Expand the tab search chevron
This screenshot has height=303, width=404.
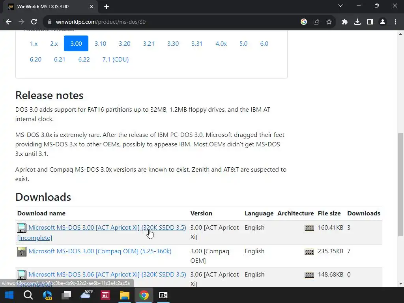pyautogui.click(x=340, y=6)
